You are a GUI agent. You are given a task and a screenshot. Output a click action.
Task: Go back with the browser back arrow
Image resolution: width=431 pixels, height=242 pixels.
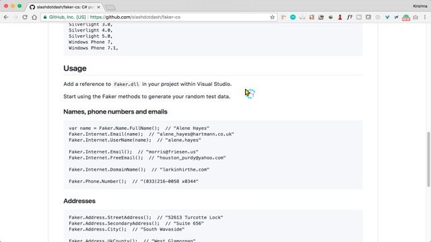click(x=6, y=17)
